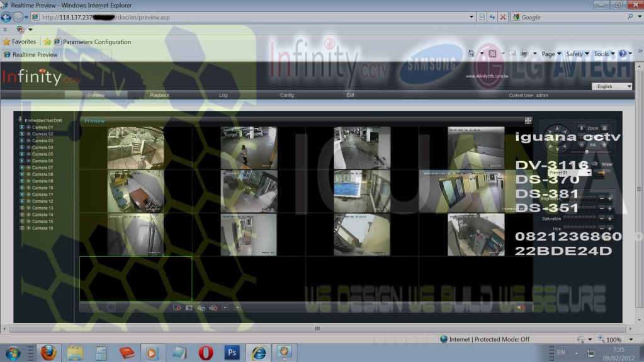
Task: Click the Print icon in command bar
Action: click(524, 54)
